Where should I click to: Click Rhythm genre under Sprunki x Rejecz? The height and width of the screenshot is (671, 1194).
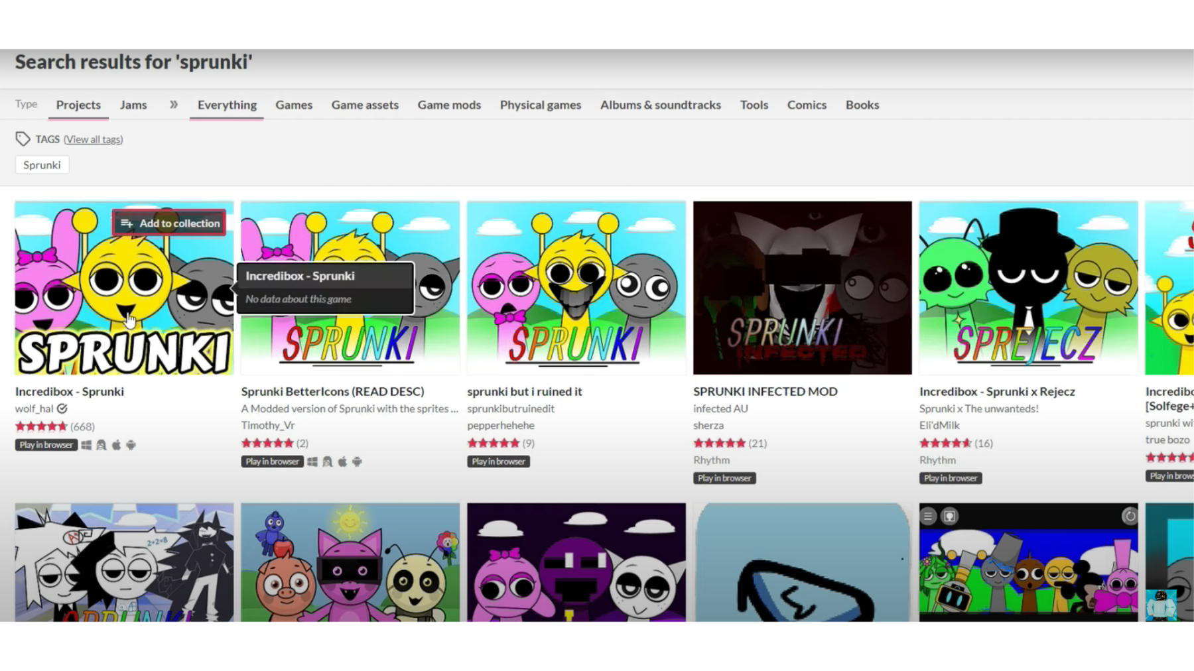(938, 459)
